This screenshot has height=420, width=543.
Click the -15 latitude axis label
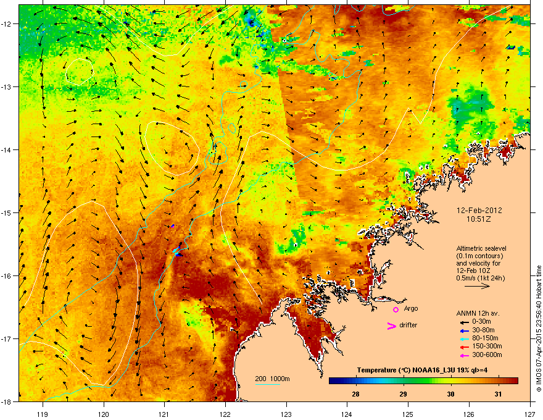(6, 212)
